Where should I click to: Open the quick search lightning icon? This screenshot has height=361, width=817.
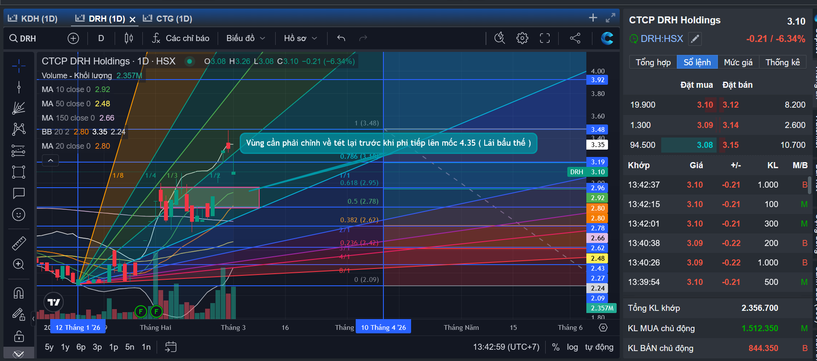(x=500, y=38)
